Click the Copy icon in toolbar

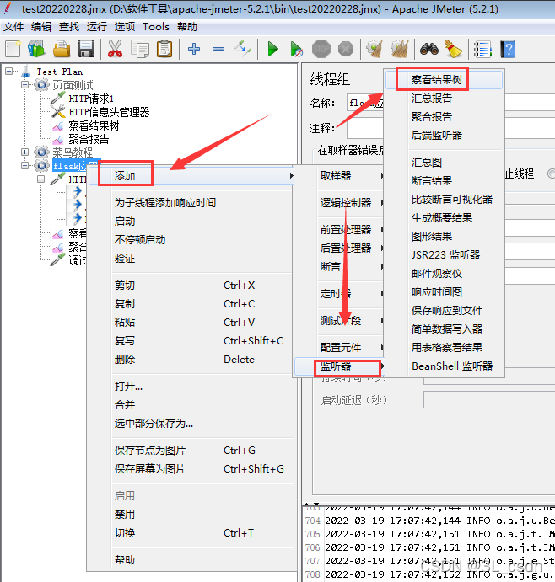coord(140,49)
